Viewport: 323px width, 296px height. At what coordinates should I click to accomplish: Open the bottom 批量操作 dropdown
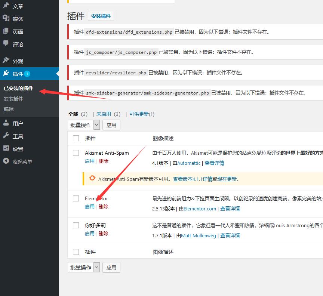pos(84,267)
